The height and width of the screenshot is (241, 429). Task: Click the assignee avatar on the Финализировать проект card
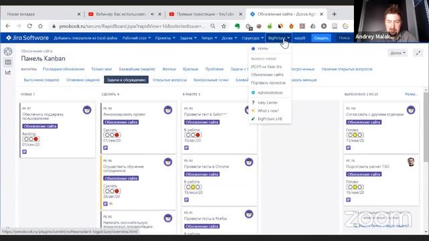168,110
